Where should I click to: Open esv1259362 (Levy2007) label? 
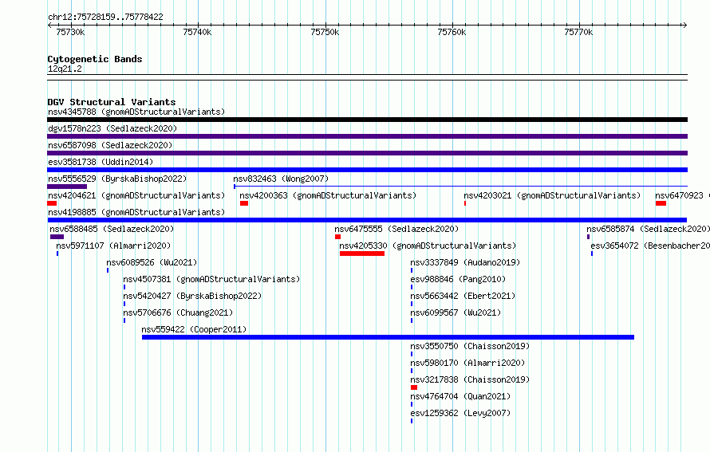point(460,413)
